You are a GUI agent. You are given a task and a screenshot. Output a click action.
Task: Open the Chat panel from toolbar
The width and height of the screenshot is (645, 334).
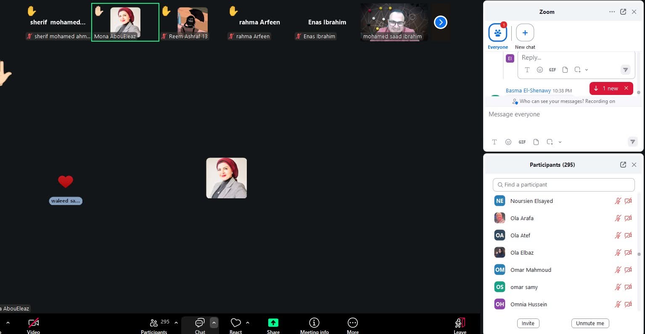[x=200, y=323]
